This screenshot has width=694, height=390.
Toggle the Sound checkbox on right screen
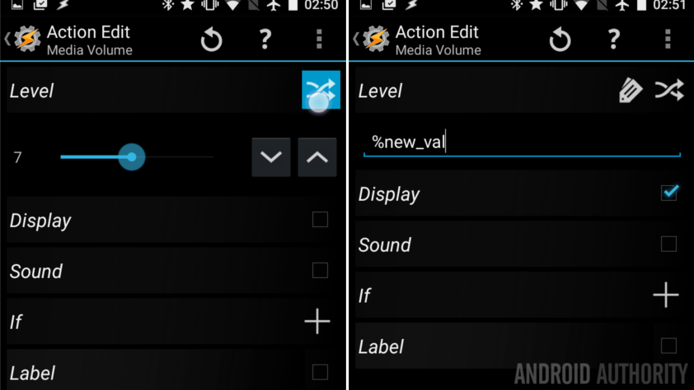point(668,244)
